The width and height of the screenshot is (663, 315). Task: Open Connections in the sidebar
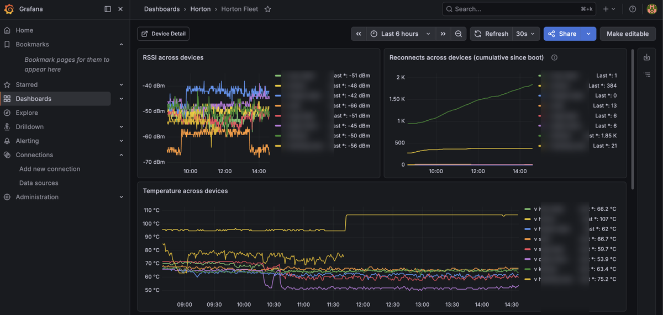34,155
